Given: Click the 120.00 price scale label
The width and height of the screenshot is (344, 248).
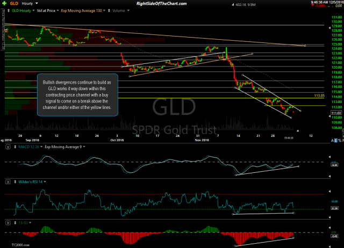Looking at the screenshot, I should 337,68.
